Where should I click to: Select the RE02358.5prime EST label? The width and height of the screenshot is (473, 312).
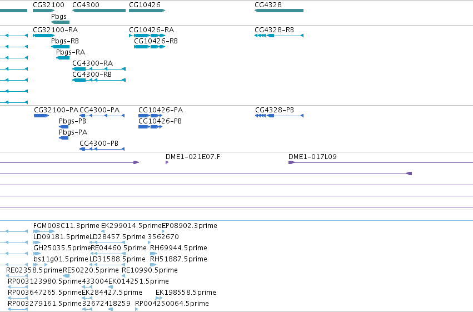pyautogui.click(x=34, y=271)
